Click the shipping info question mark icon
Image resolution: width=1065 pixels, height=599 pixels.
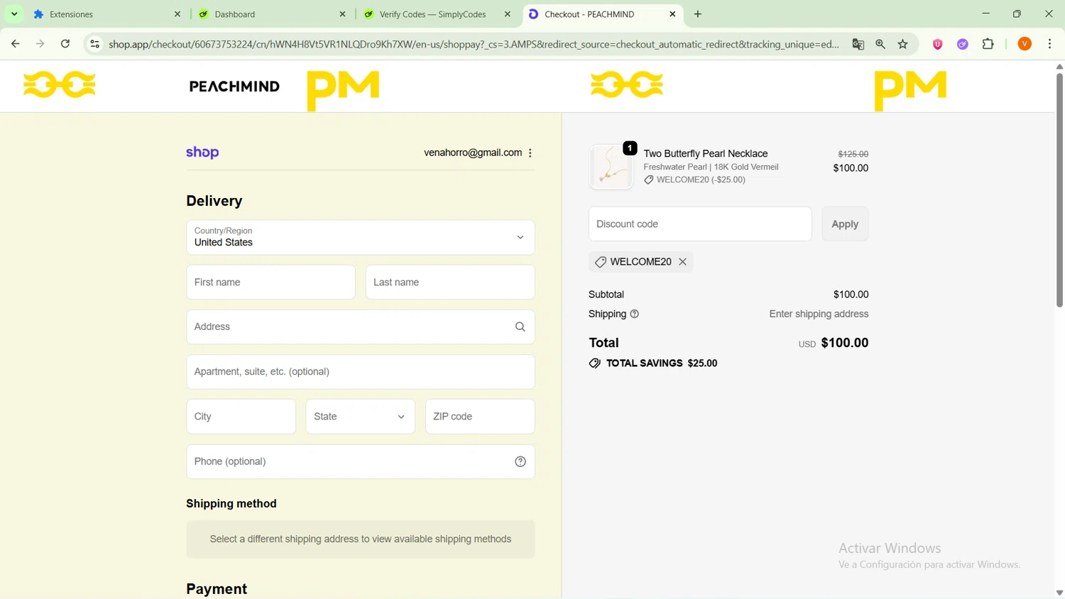click(635, 314)
